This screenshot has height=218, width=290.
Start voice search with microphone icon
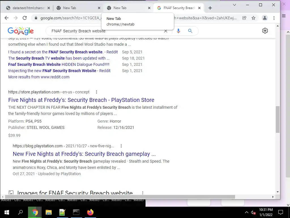pos(178,31)
